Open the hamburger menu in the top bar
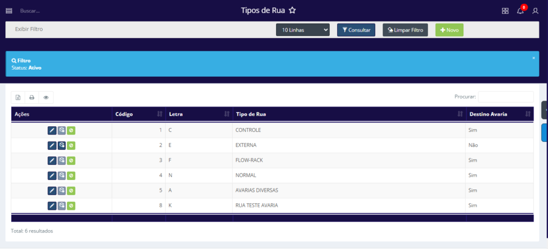The height and width of the screenshot is (249, 548). (9, 11)
